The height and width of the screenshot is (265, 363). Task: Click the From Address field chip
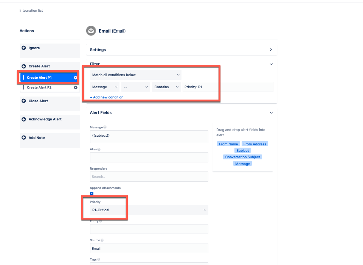(254, 144)
